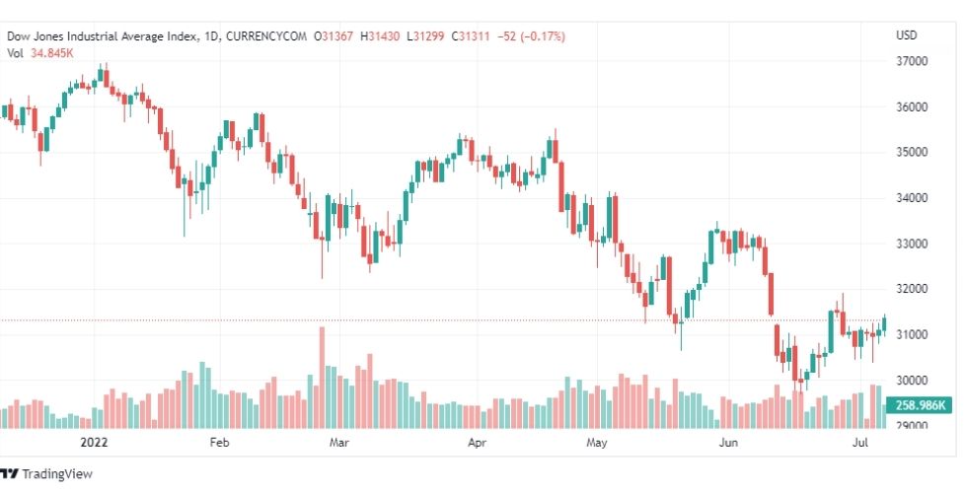This screenshot has height=491, width=966.
Task: Click the TradingView logo icon
Action: 9,474
